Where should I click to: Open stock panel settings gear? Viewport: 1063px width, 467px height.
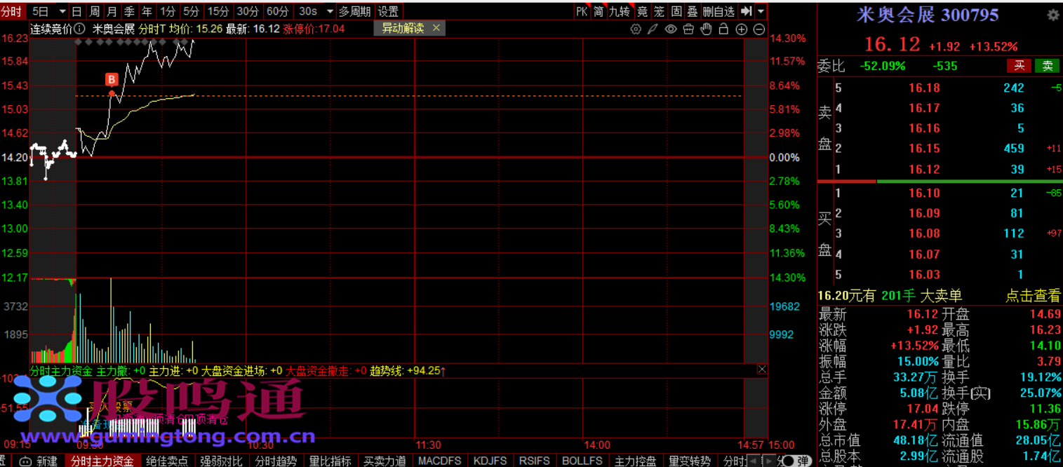[1052, 15]
